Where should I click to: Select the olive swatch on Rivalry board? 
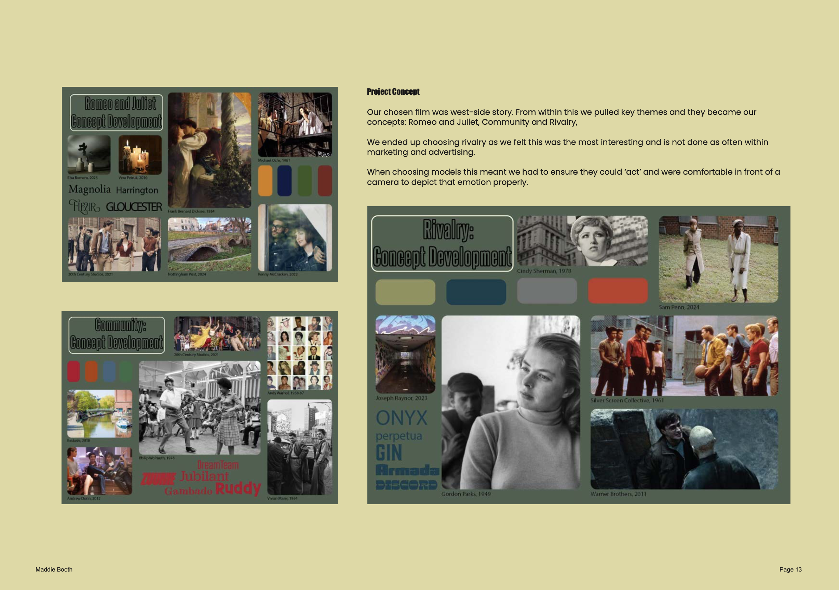click(x=405, y=292)
